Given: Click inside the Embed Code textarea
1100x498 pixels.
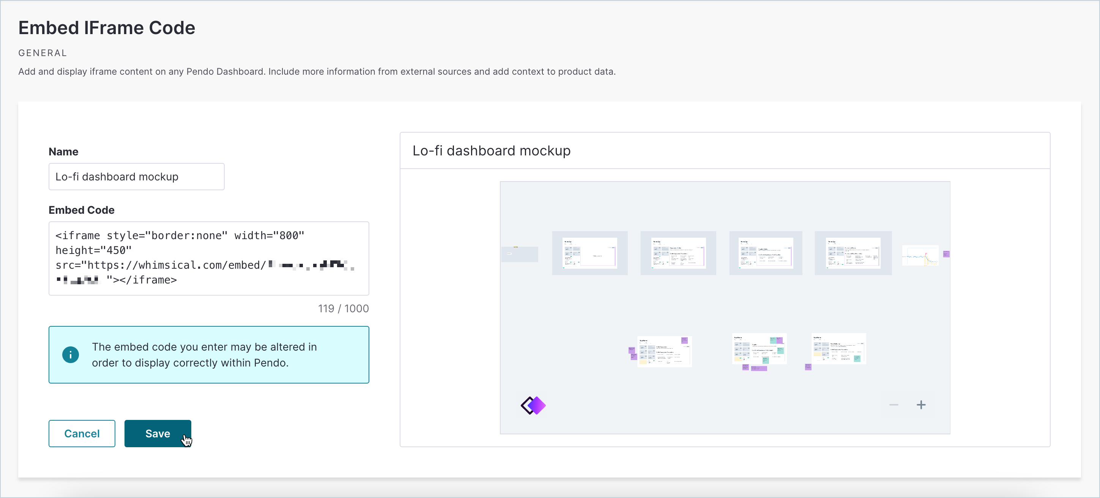Looking at the screenshot, I should coord(208,258).
